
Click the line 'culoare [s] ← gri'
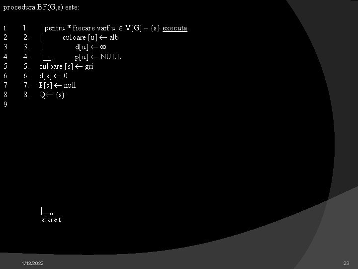coord(66,67)
